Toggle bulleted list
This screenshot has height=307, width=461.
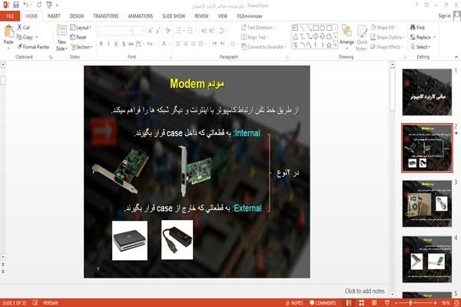point(179,30)
